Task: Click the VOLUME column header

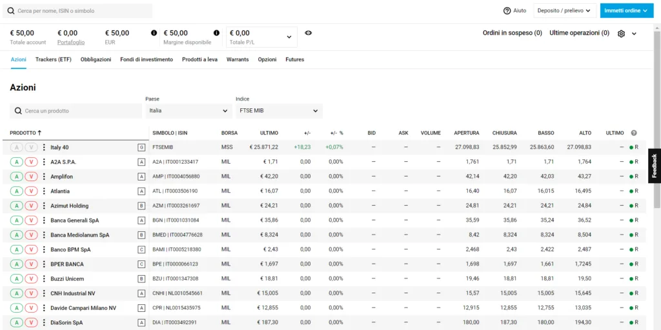Action: coord(431,133)
